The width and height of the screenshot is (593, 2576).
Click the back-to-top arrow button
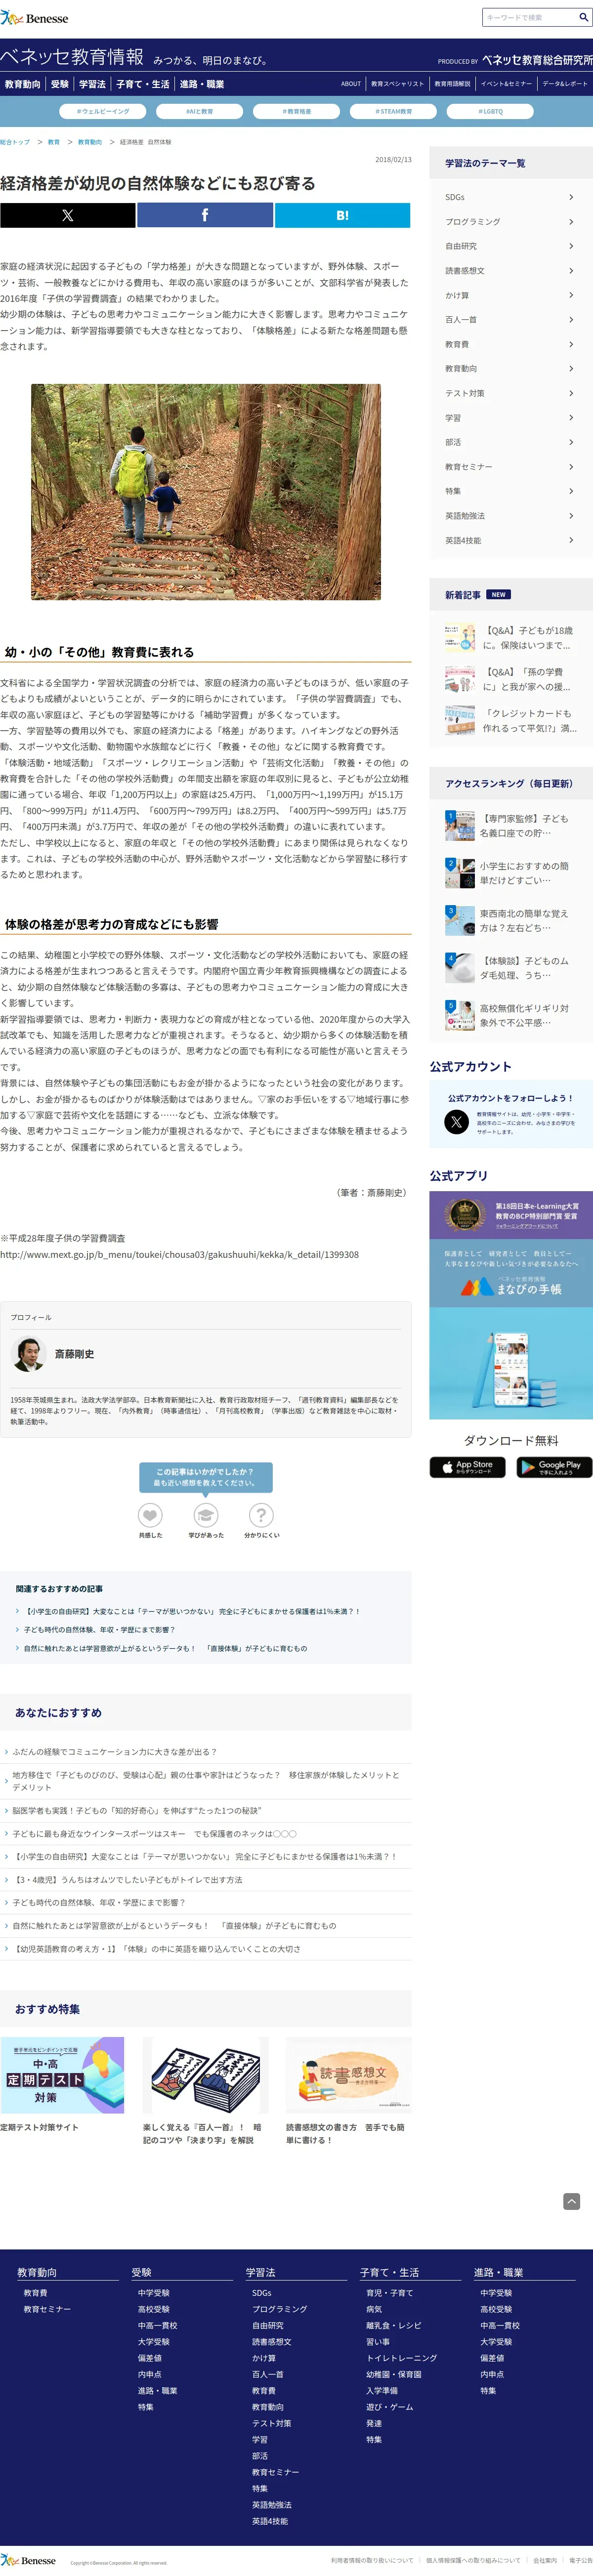571,2201
